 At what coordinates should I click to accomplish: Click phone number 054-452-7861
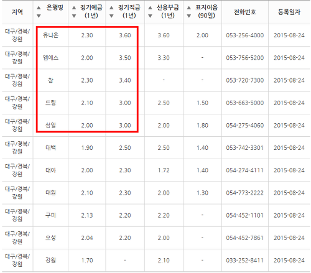[245, 238]
